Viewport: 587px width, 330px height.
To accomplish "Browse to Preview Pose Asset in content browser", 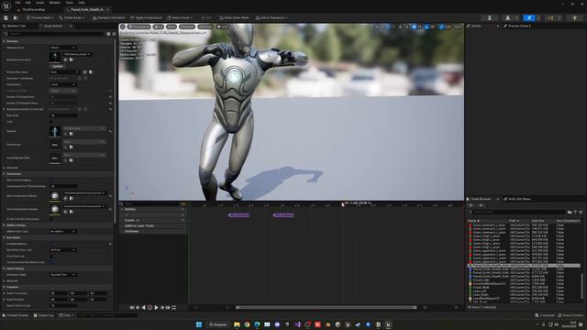I will pyautogui.click(x=91, y=71).
